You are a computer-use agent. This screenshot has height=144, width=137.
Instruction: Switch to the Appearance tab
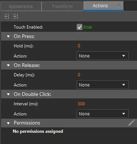(21, 6)
